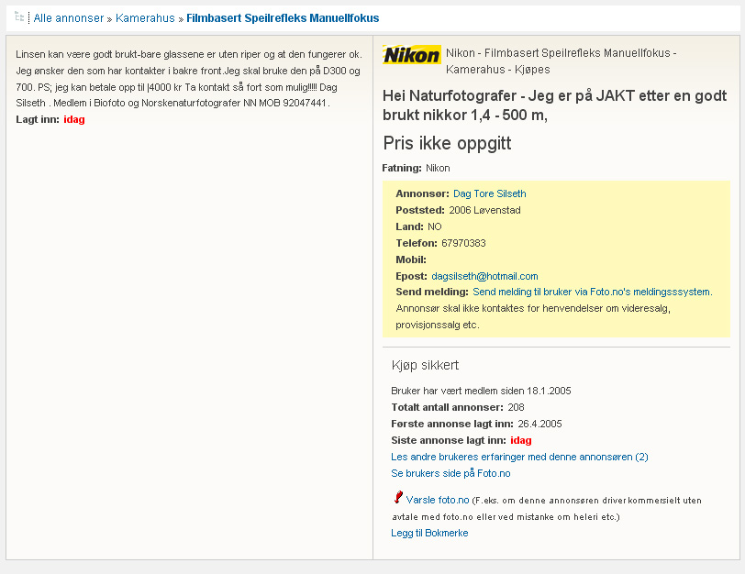Open advertiser Dag Tore Silseth profile
This screenshot has width=745, height=574.
point(489,193)
